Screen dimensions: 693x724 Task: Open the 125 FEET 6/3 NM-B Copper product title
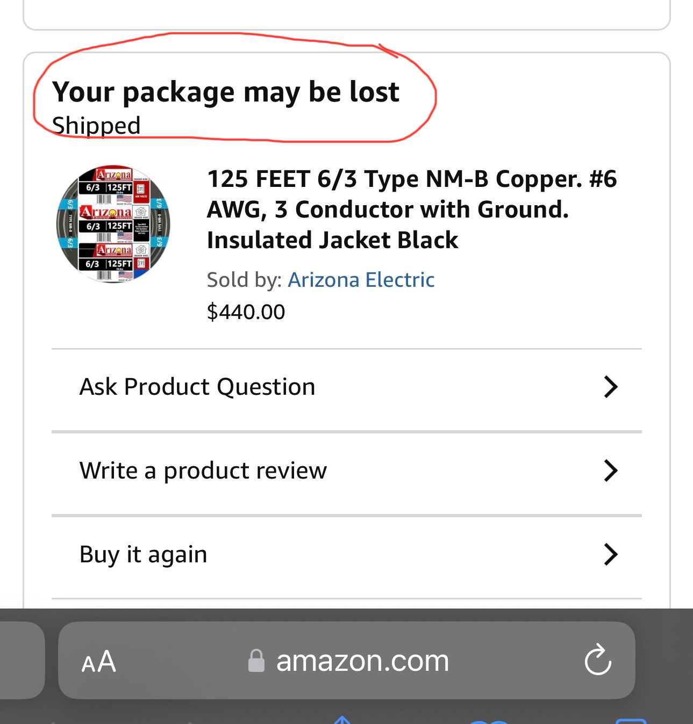411,209
